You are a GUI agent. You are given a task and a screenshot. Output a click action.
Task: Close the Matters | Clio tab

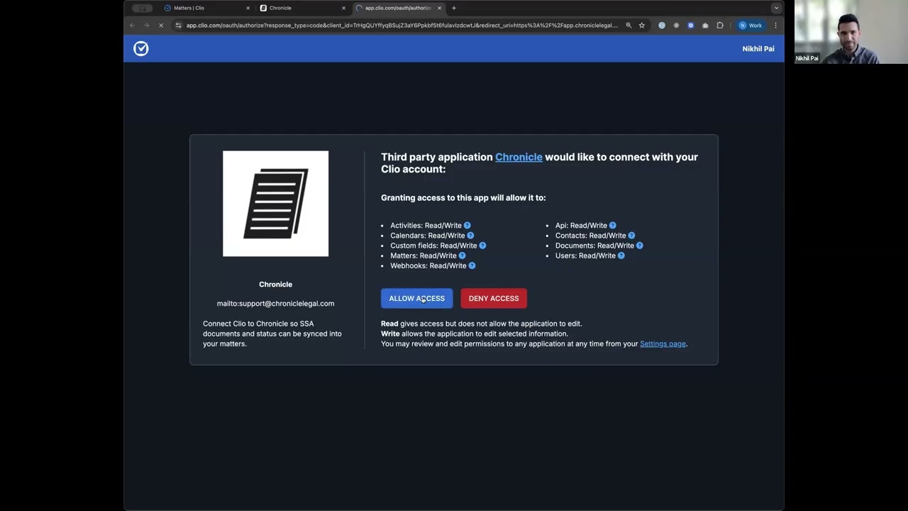pos(248,8)
